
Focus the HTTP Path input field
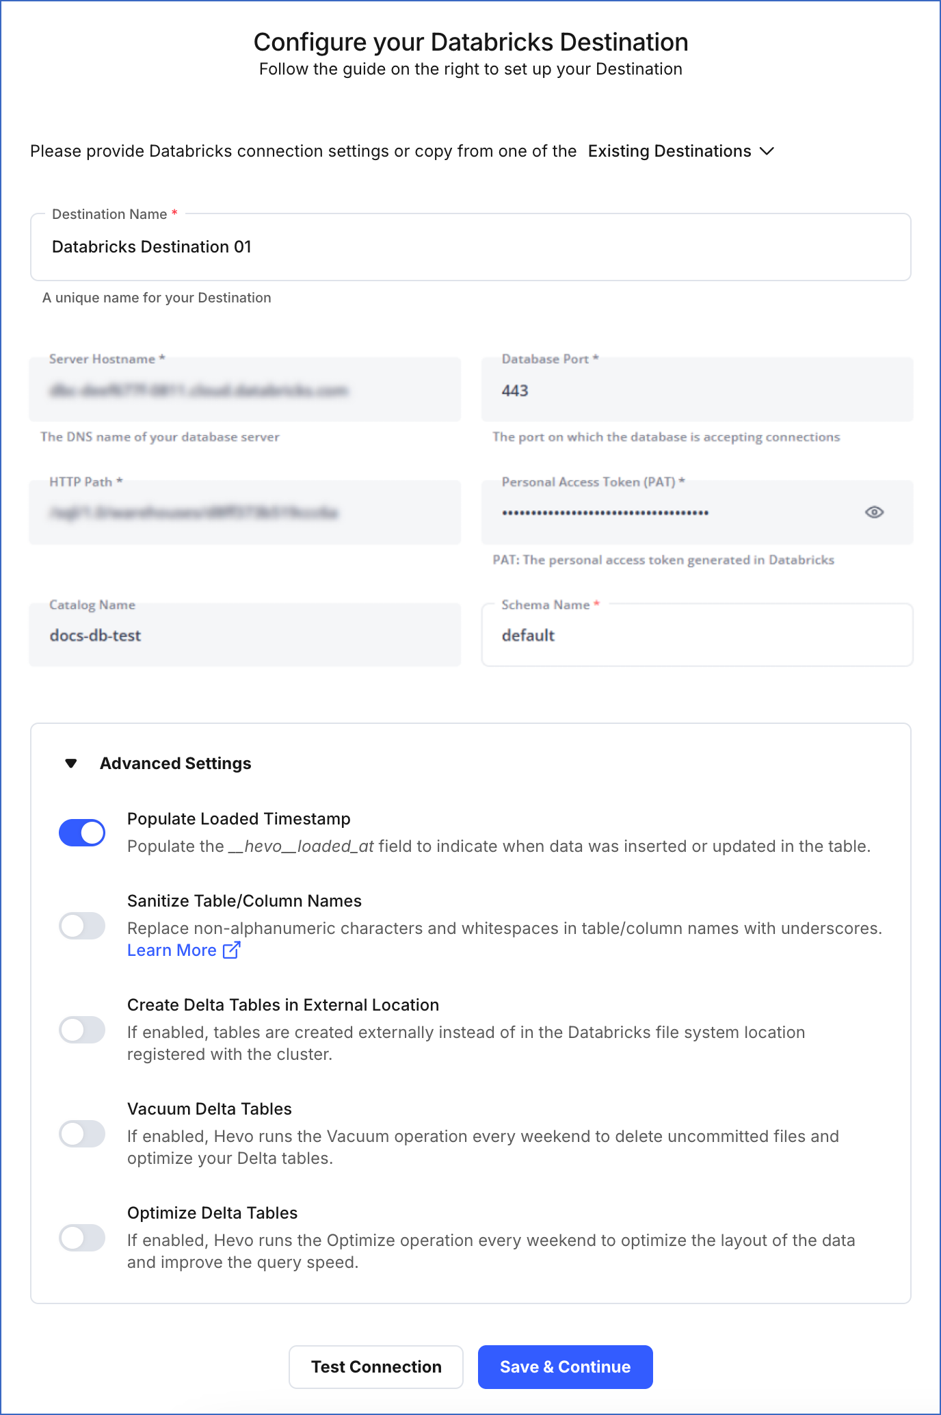245,513
